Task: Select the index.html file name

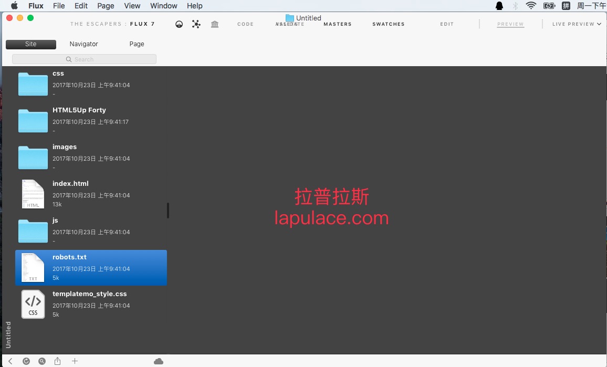Action: [x=70, y=184]
